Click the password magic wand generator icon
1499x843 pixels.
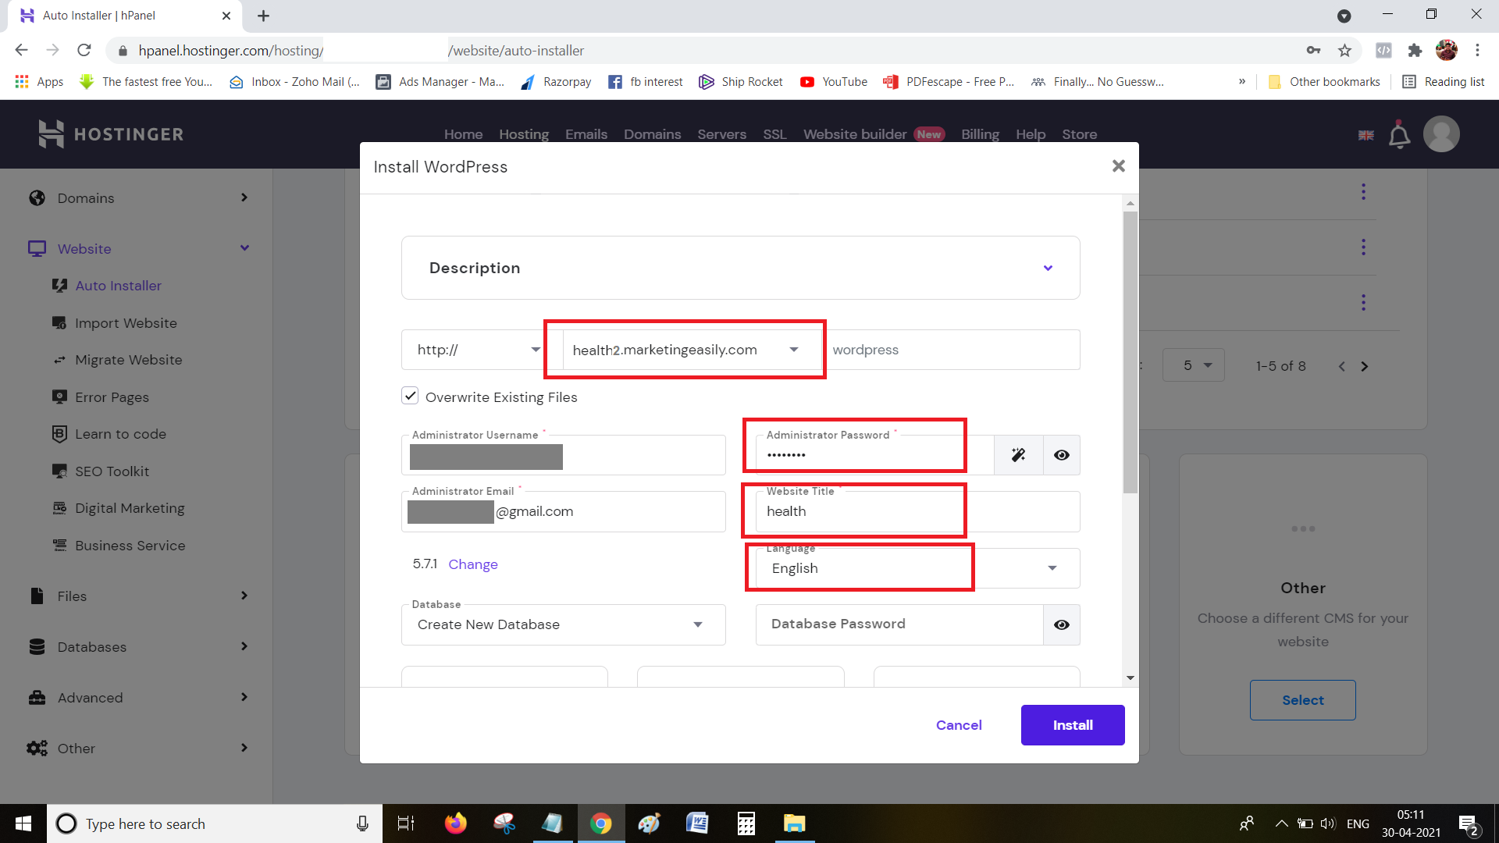(1017, 454)
